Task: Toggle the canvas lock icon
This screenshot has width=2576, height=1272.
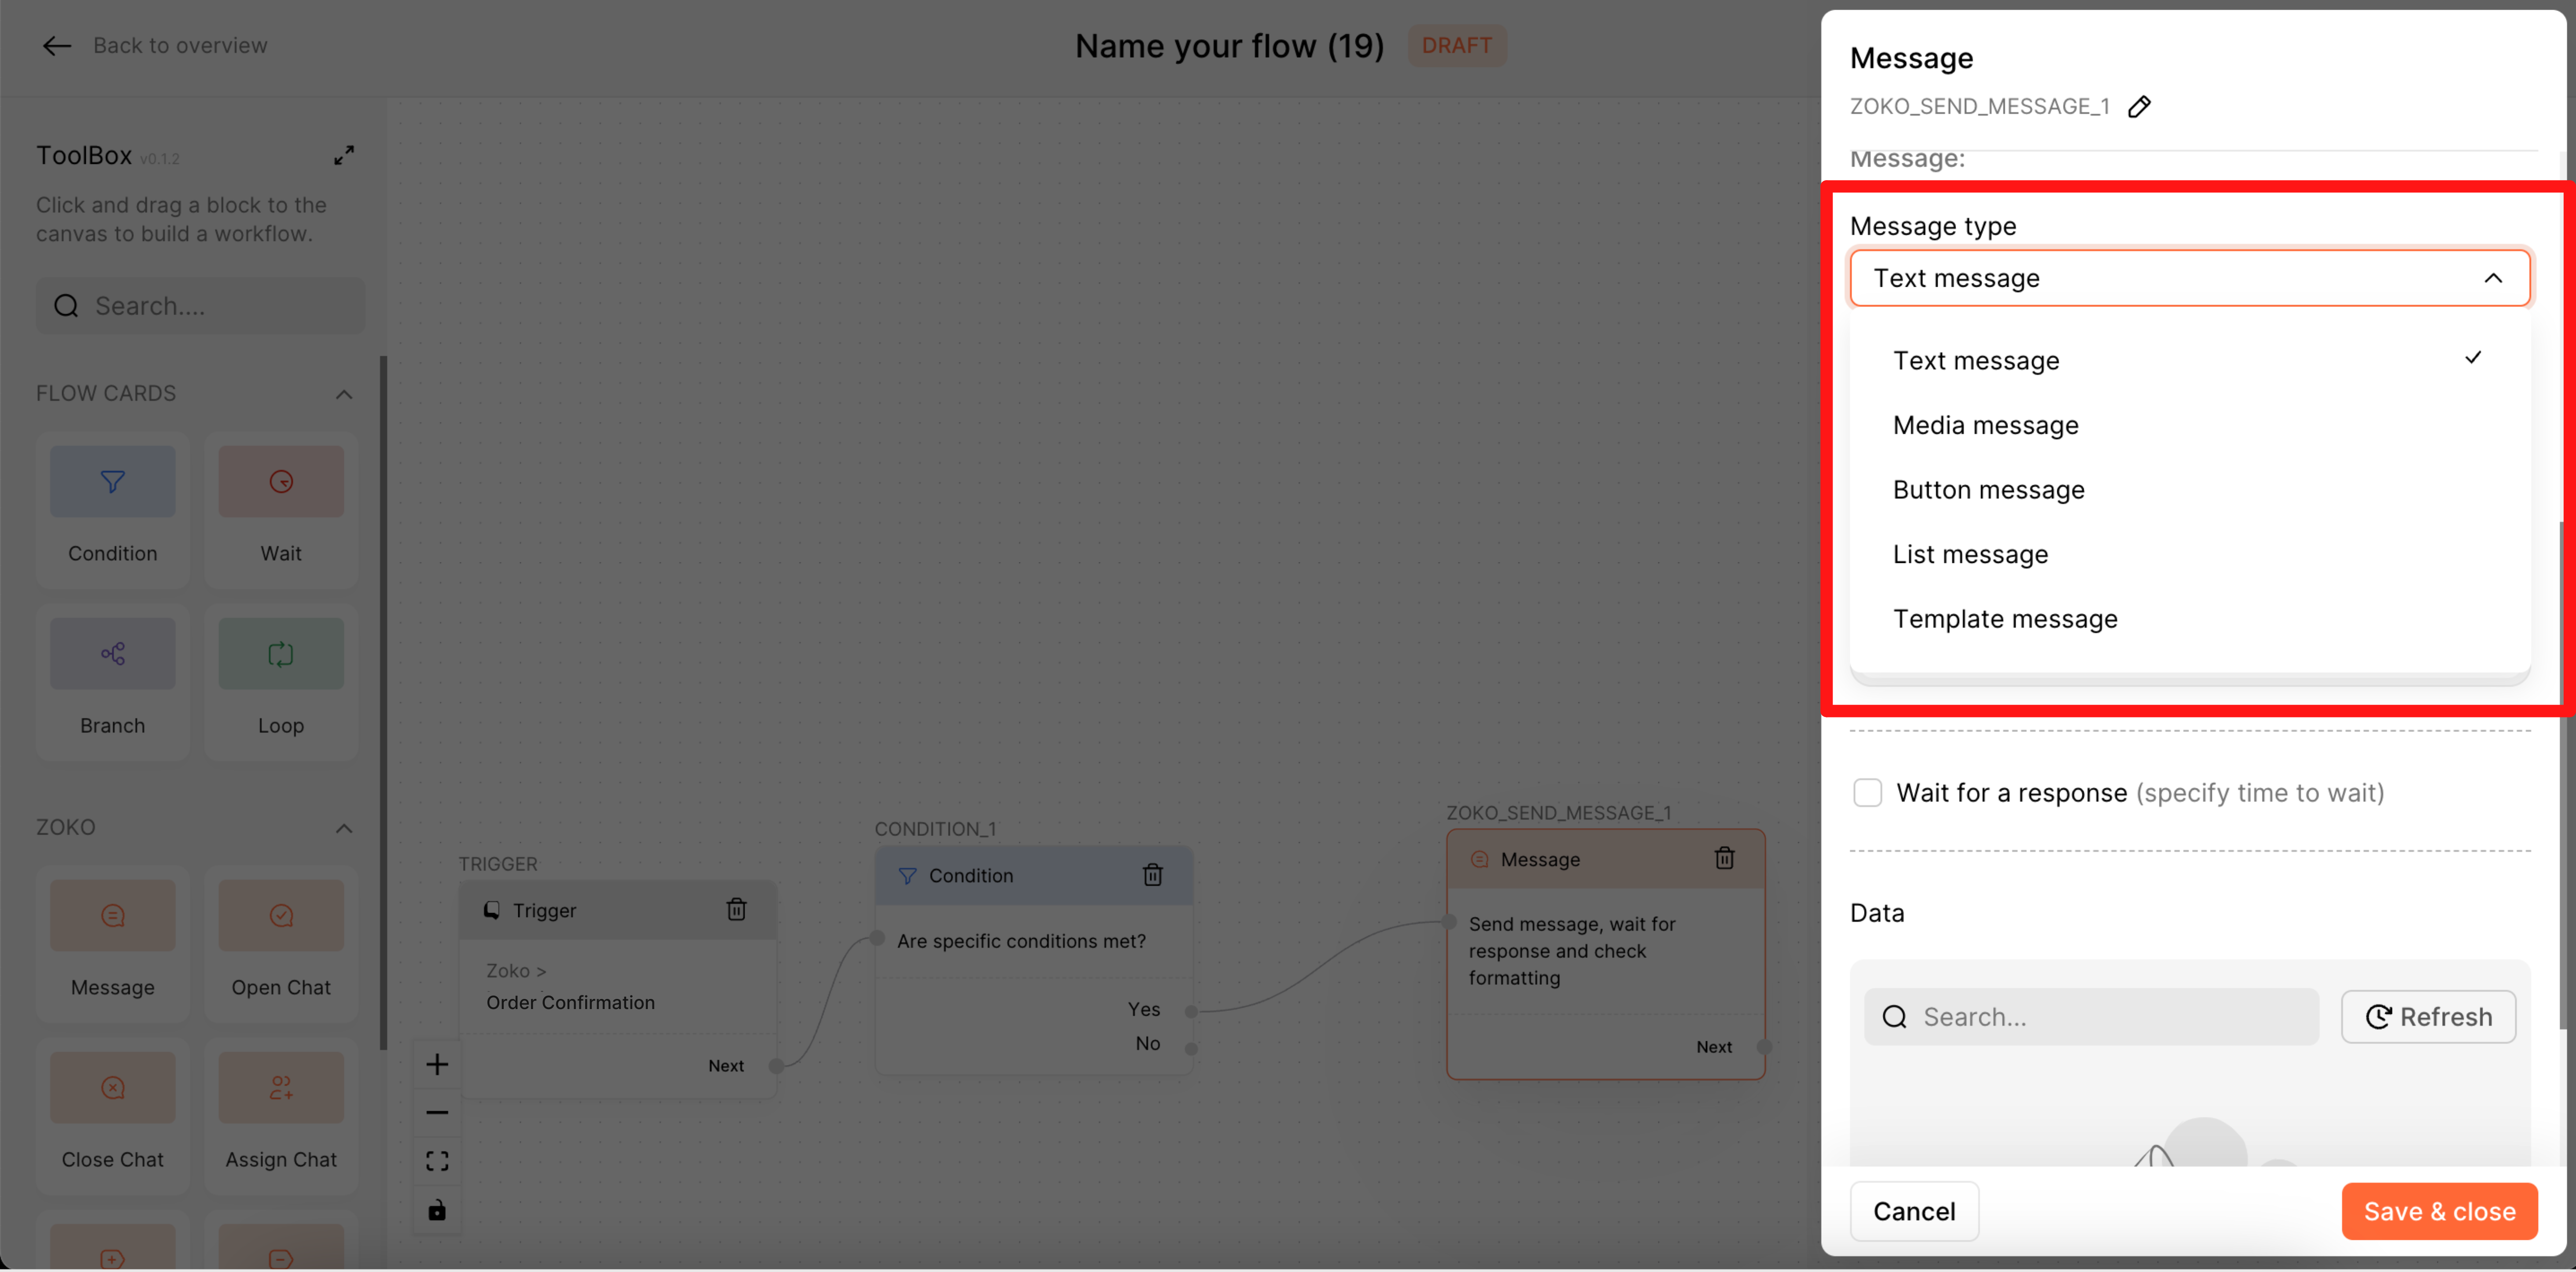Action: [x=437, y=1210]
